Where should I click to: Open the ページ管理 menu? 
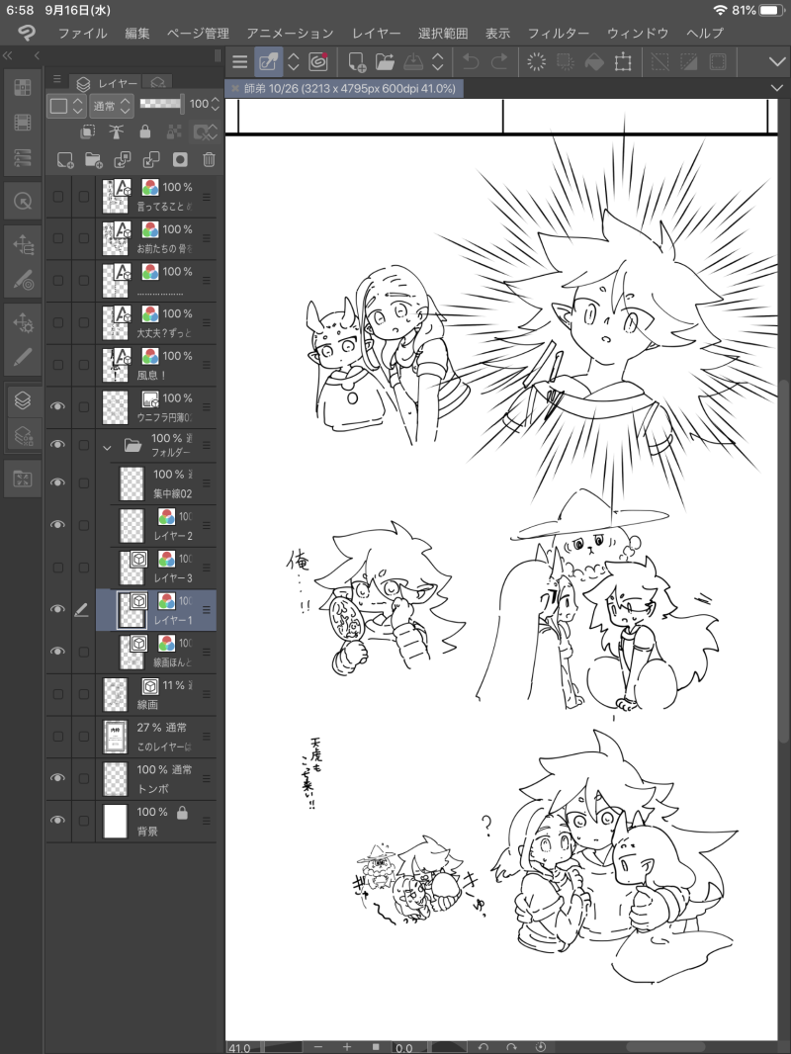coord(198,33)
